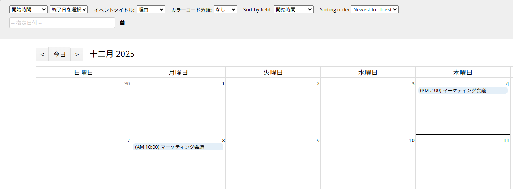Open the AM 10:00 マーケティング会議 event

pyautogui.click(x=178, y=147)
